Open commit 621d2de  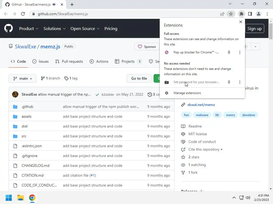(108, 95)
